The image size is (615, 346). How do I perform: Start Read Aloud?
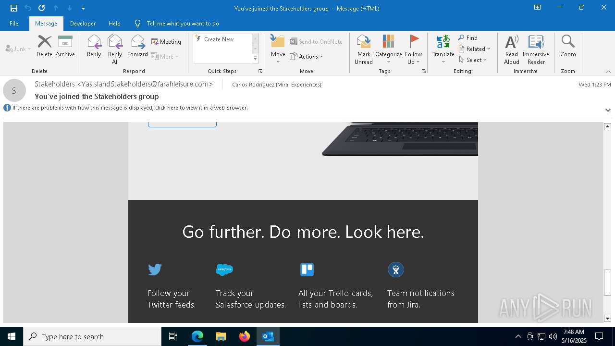512,49
